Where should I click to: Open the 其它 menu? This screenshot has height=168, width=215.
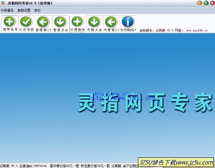pyautogui.click(x=37, y=11)
